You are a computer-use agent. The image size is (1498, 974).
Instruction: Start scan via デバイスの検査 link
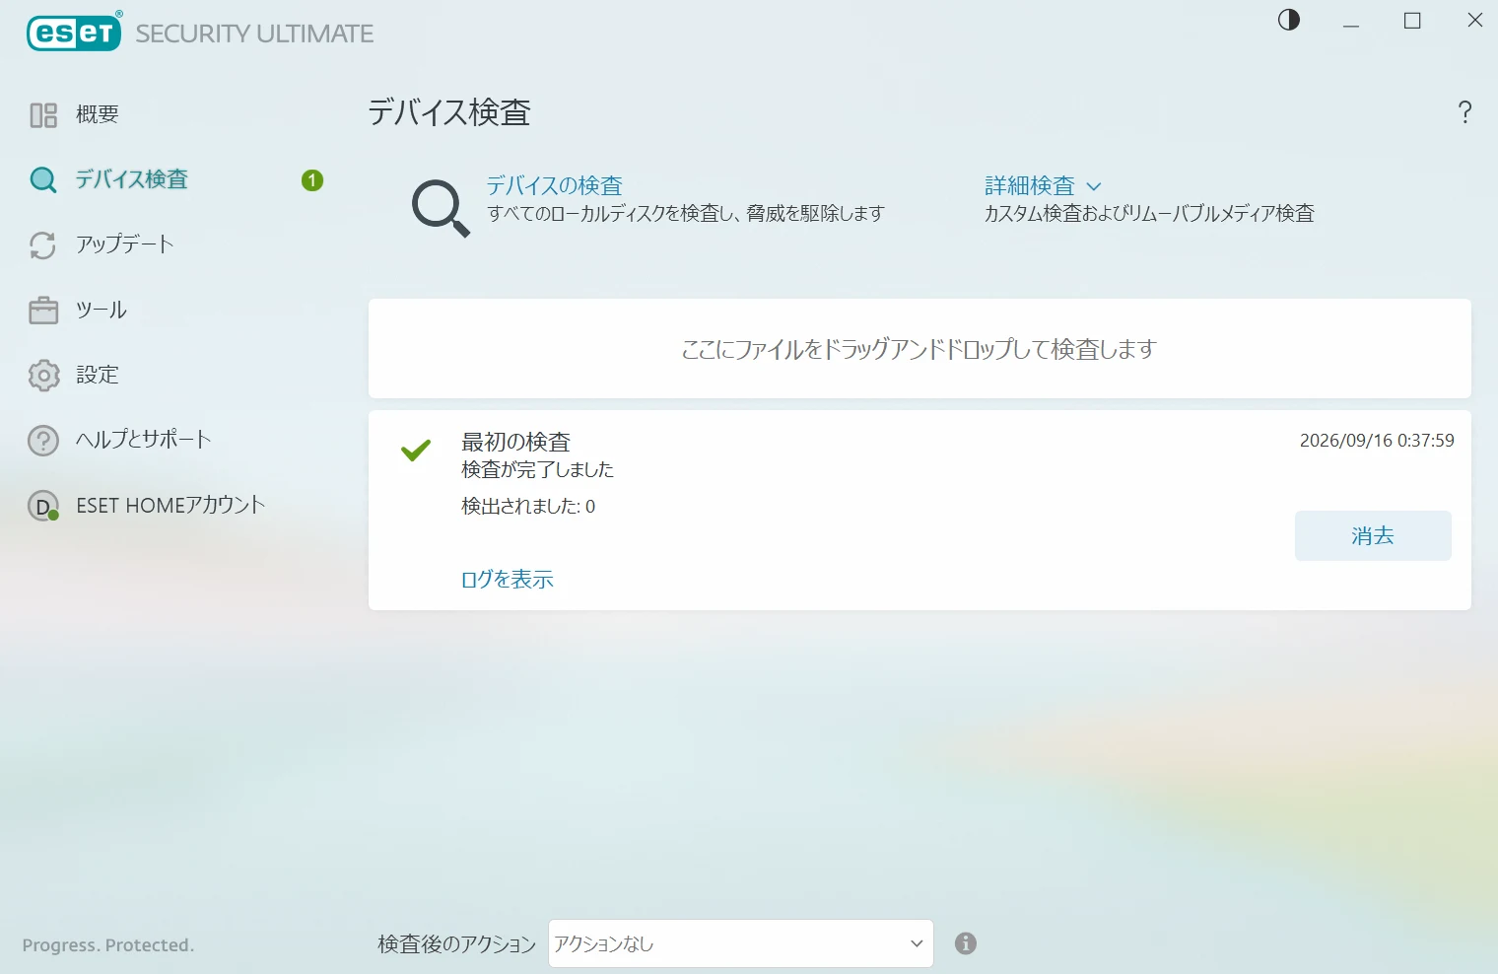555,185
